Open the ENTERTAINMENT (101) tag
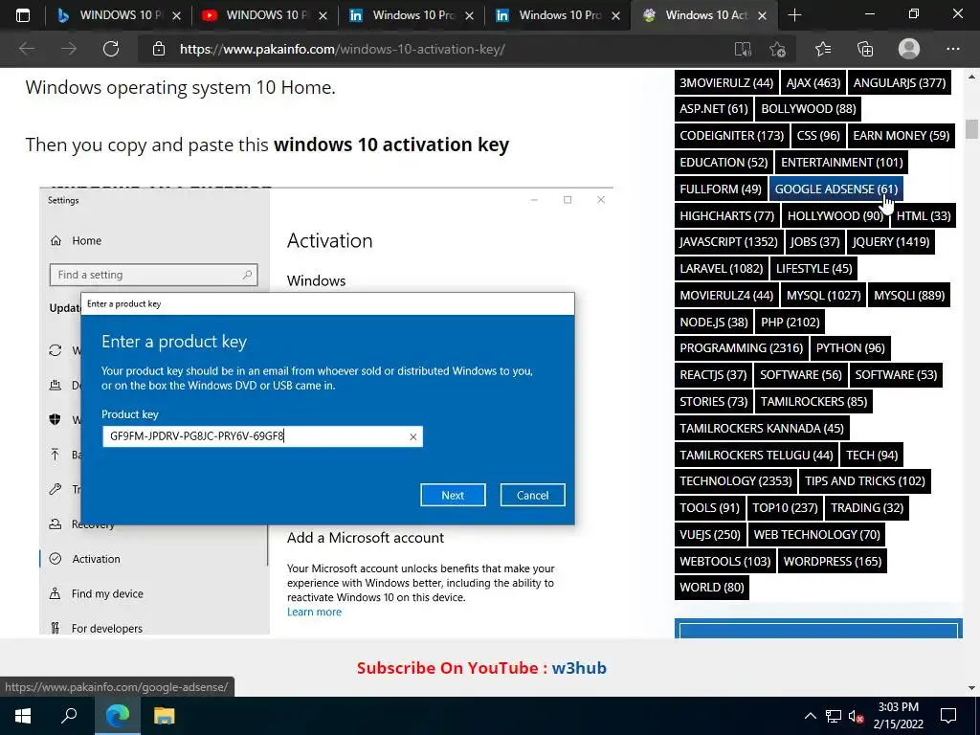Viewport: 980px width, 735px height. (x=842, y=163)
